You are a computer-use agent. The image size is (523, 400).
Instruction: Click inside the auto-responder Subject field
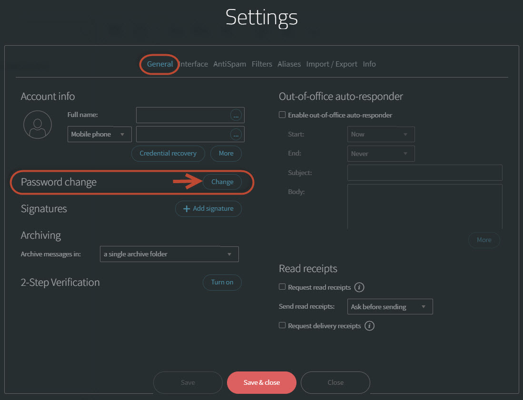424,172
